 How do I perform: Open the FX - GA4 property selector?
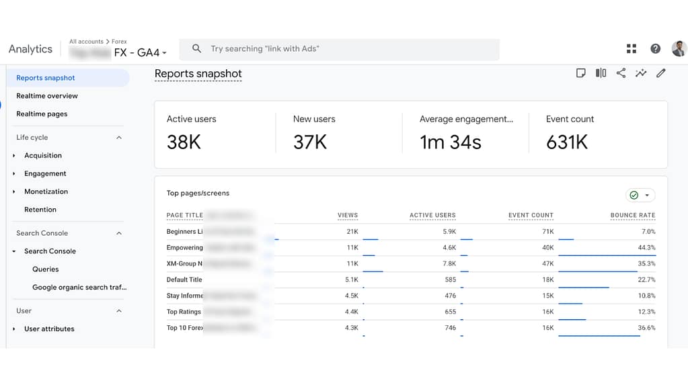pos(140,52)
